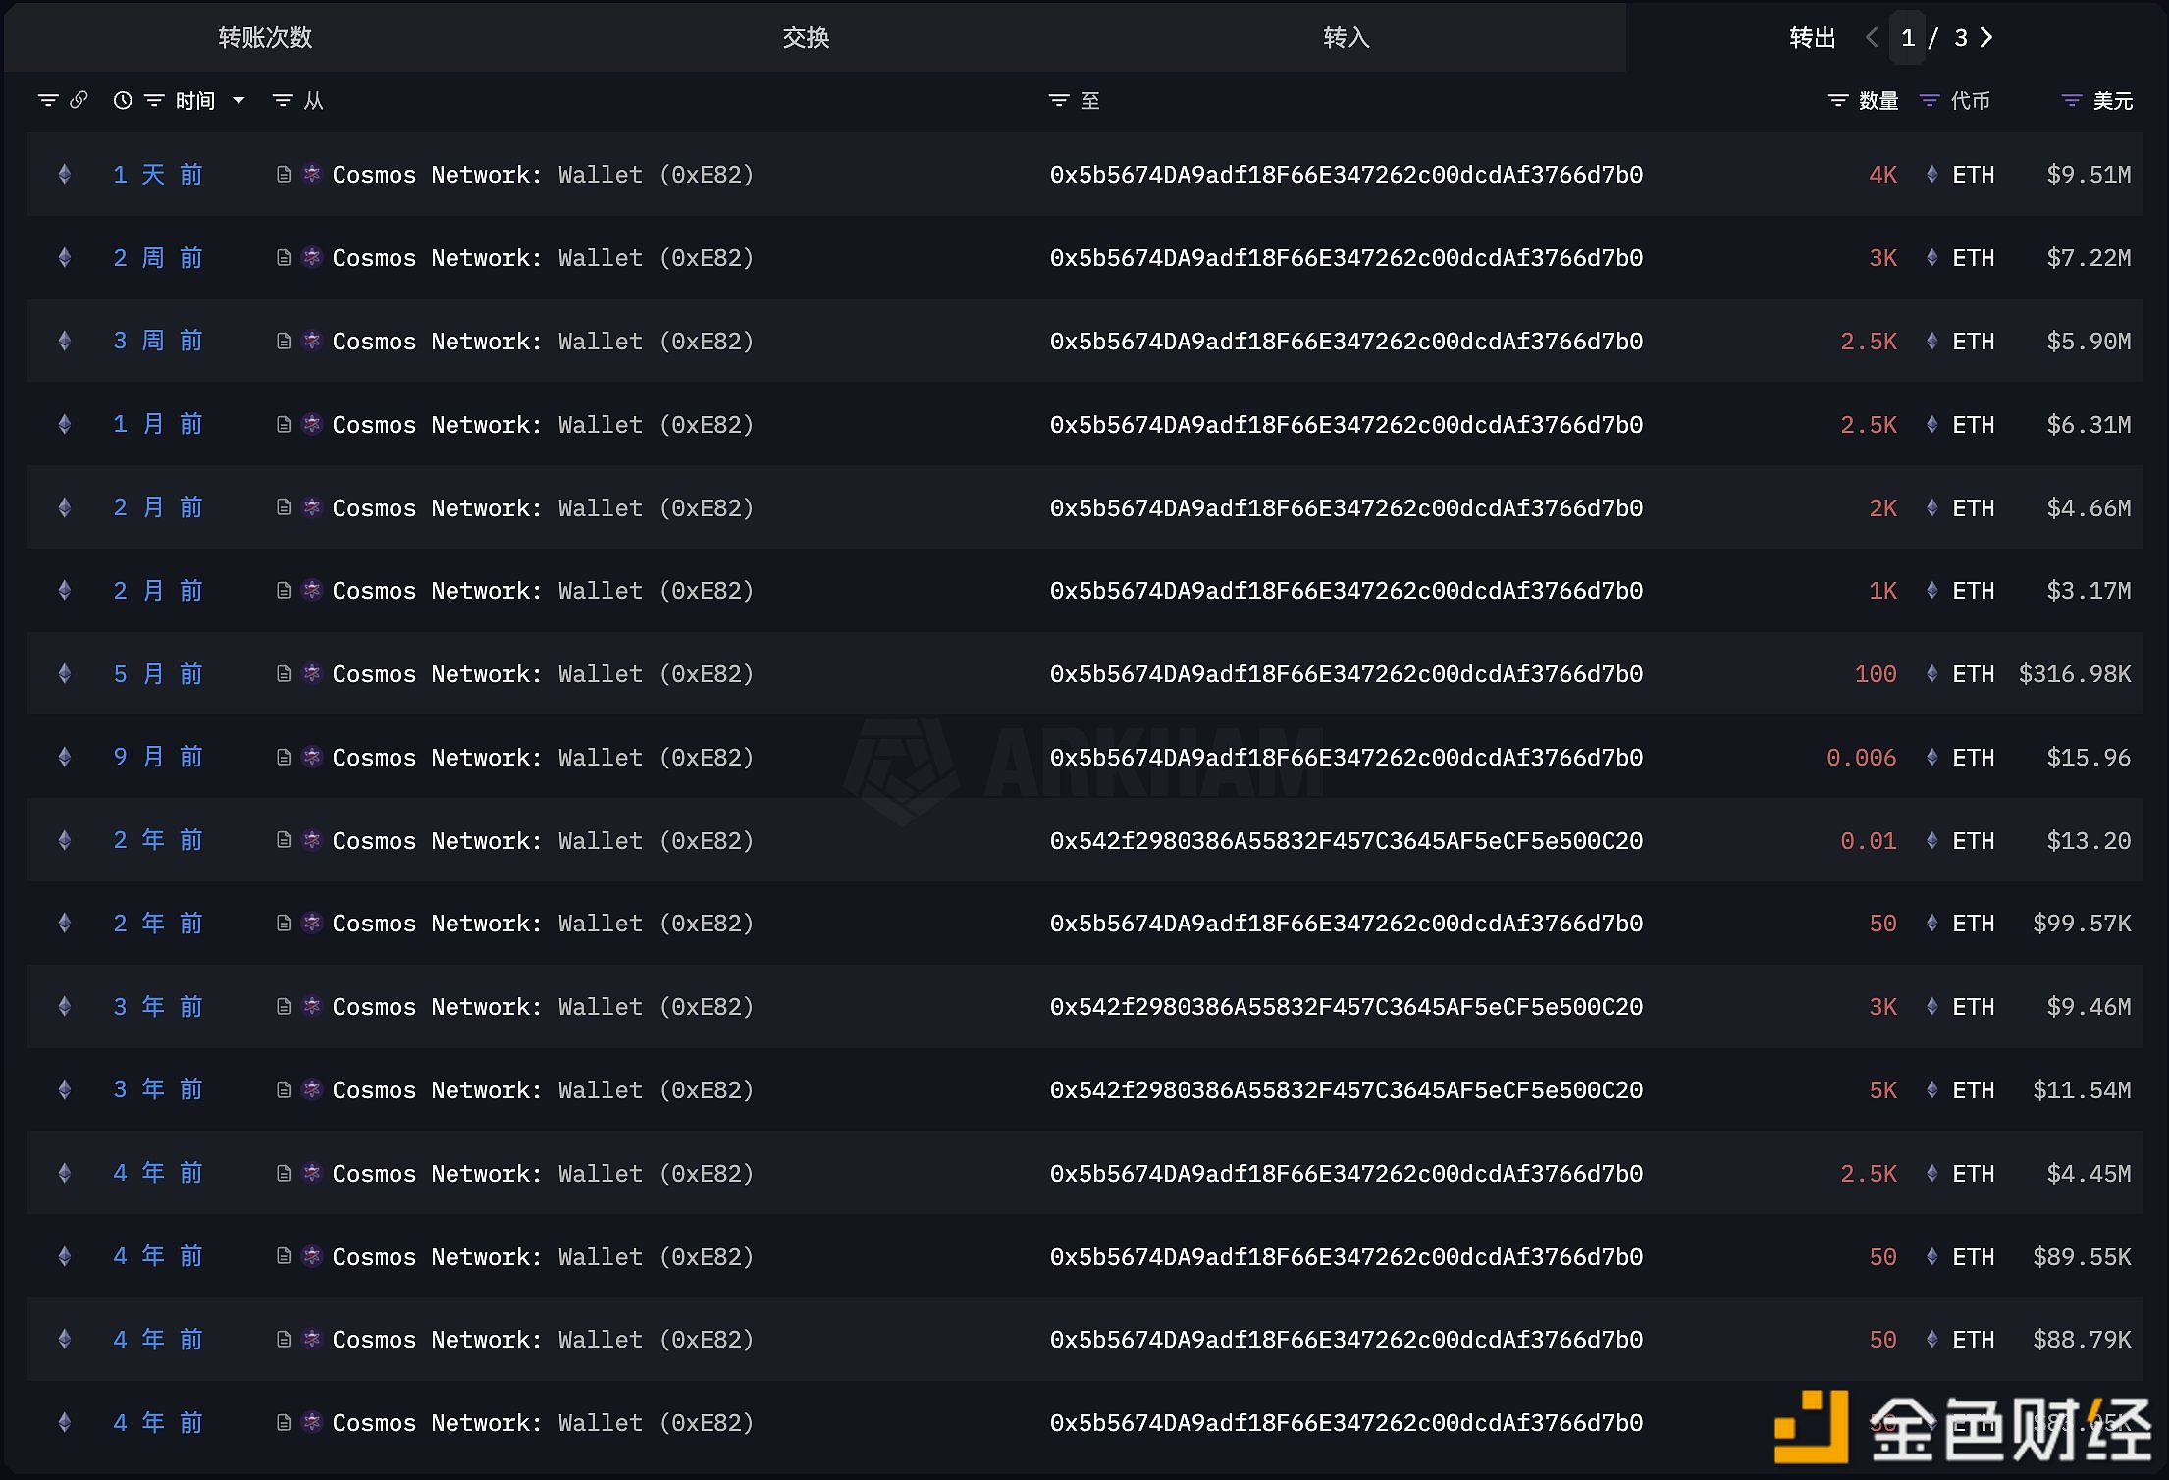Open the 时间 filter
Screen dimensions: 2169x1480
coord(154,100)
